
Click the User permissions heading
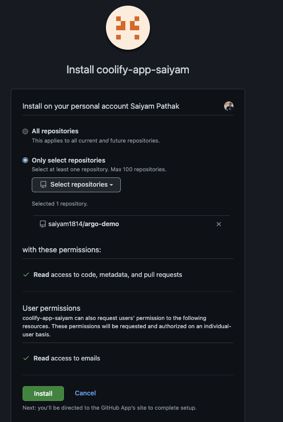[52, 308]
